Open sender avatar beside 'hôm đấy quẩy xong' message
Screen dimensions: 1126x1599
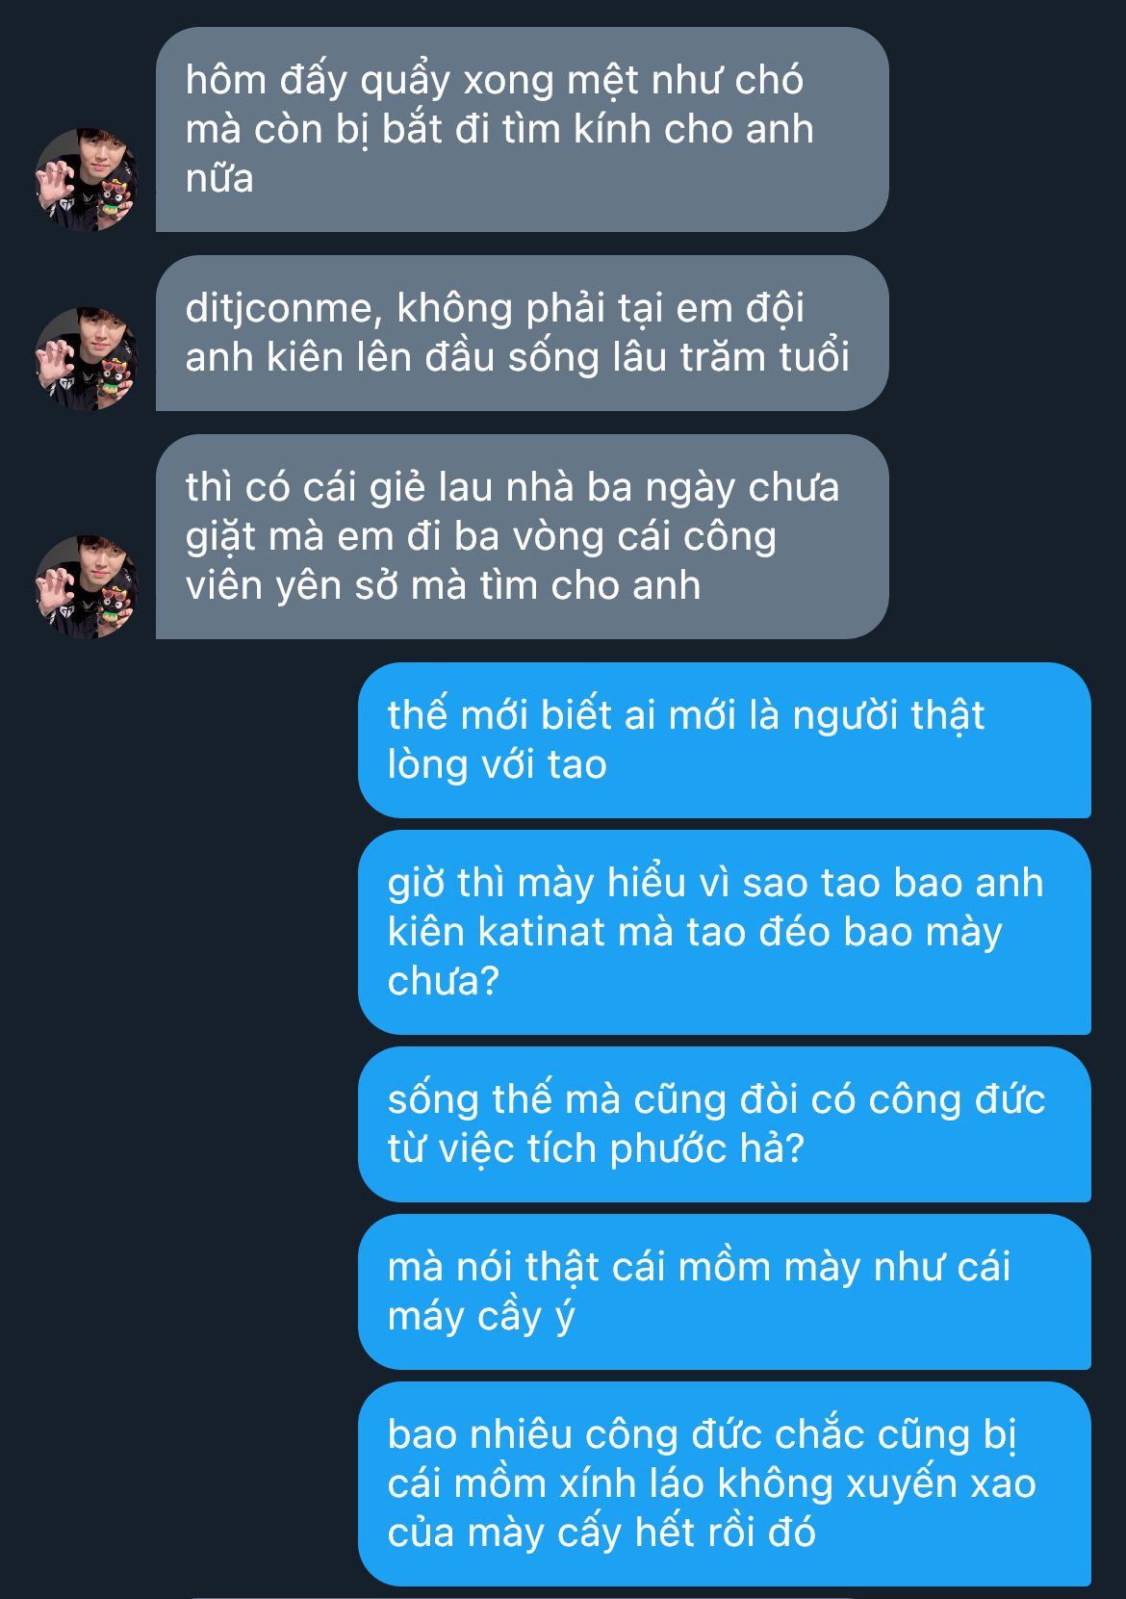(87, 180)
